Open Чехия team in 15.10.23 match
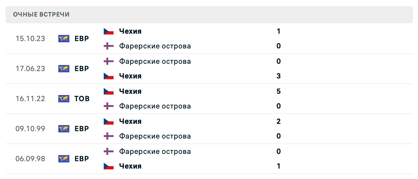 click(130, 31)
